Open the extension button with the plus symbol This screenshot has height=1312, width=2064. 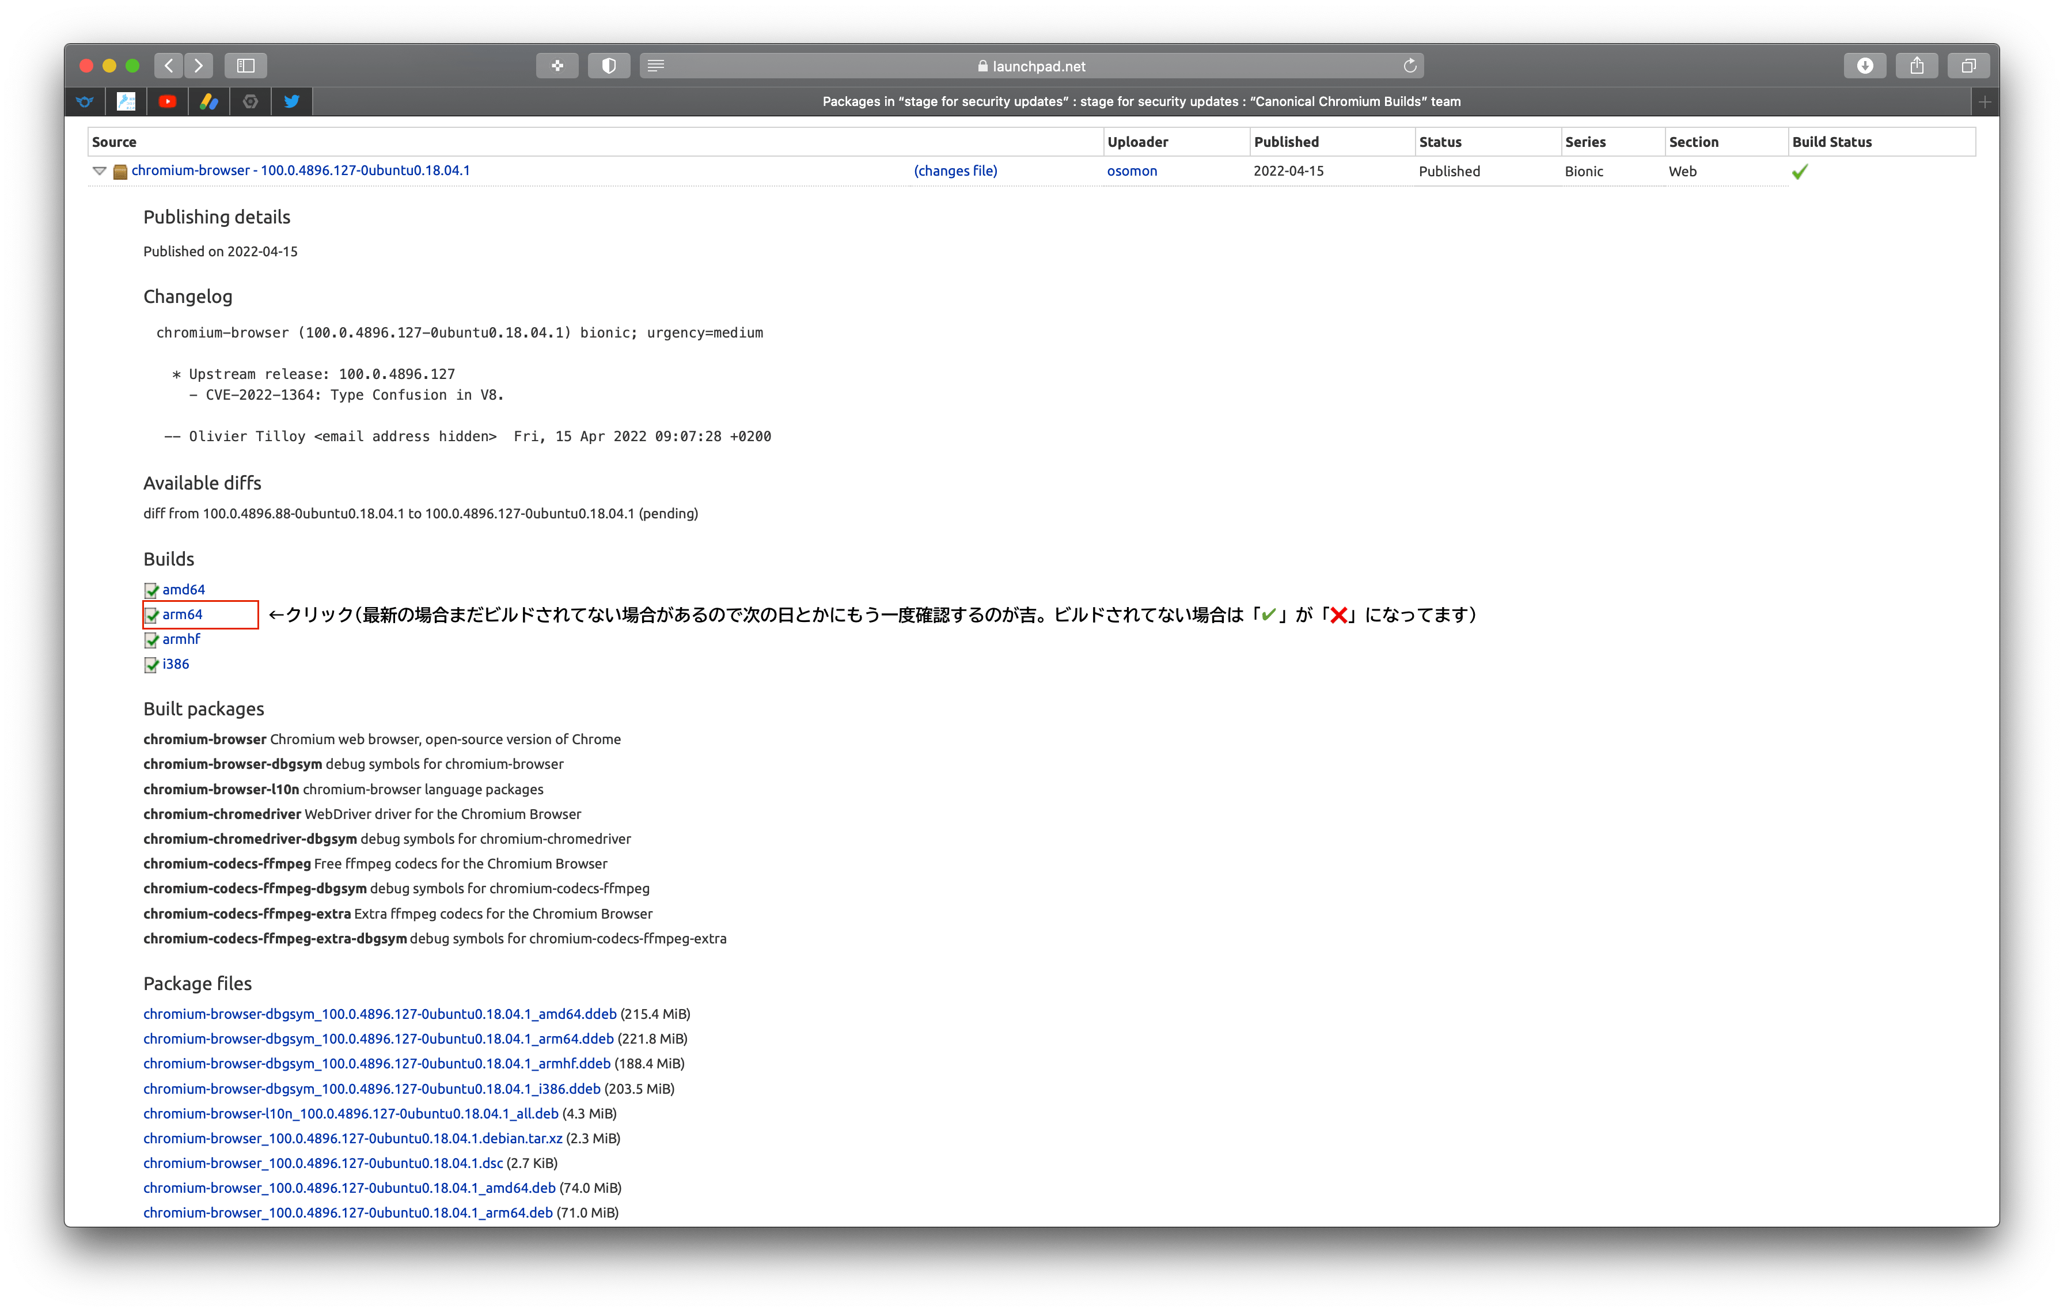coord(557,65)
